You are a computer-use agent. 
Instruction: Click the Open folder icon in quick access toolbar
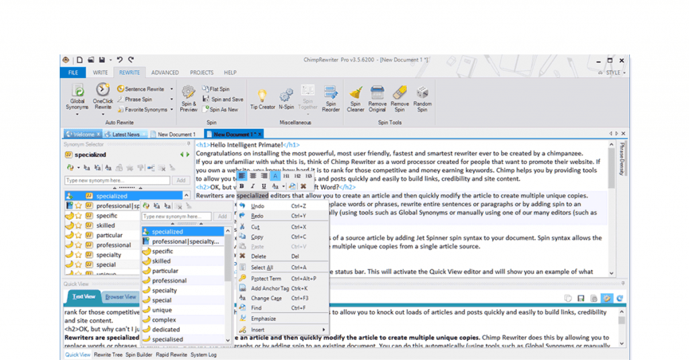(x=91, y=60)
